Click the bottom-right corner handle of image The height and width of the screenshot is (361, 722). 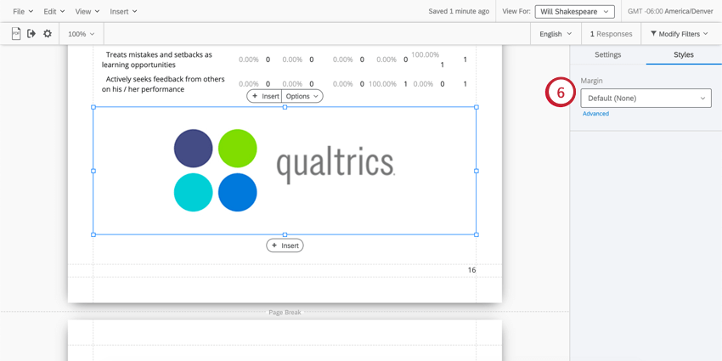(477, 234)
